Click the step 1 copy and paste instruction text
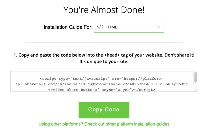Viewport: 208px width, 128px height. click(104, 58)
